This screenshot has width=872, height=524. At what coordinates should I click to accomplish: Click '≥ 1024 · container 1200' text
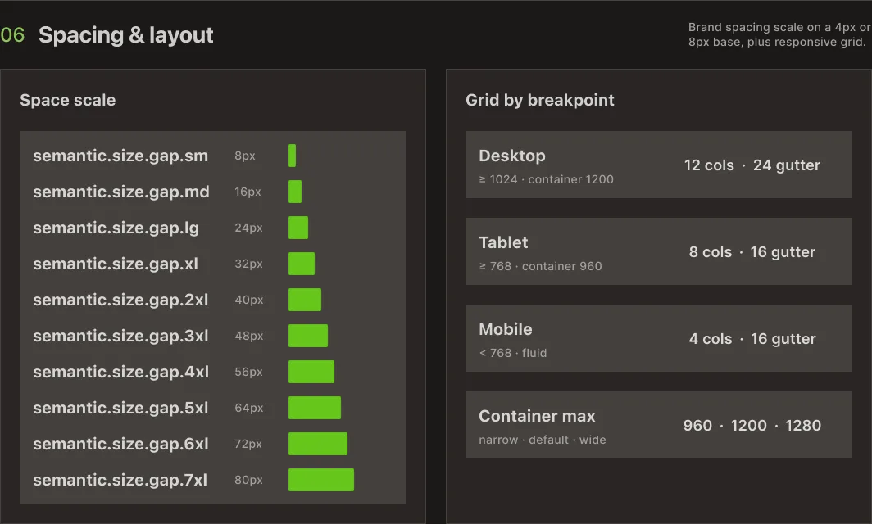click(546, 179)
